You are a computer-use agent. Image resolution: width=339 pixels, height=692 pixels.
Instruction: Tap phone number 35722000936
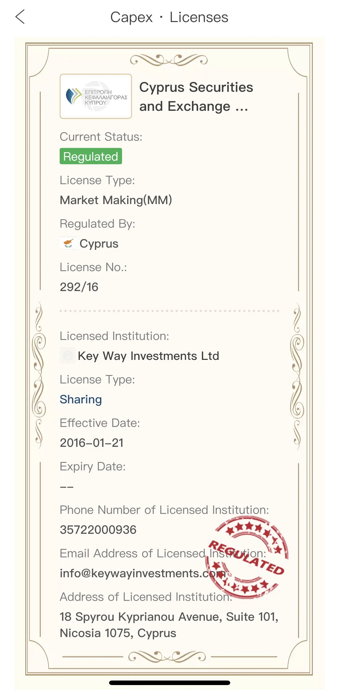pos(98,530)
